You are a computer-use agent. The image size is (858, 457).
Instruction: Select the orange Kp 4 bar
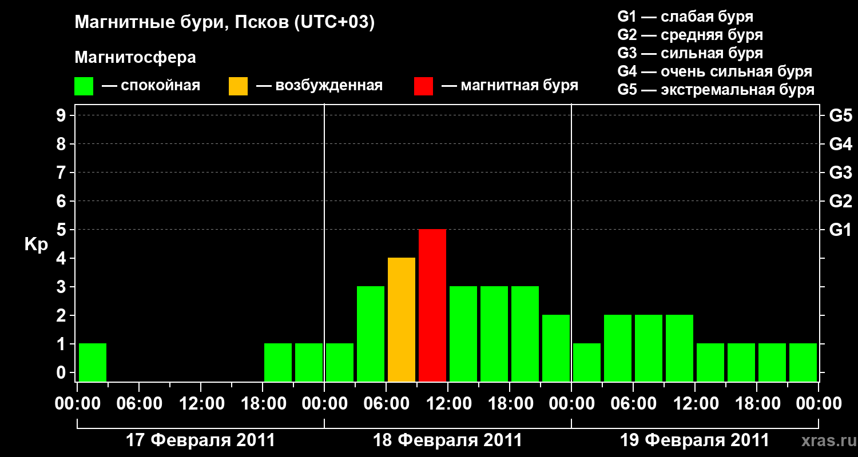click(402, 319)
